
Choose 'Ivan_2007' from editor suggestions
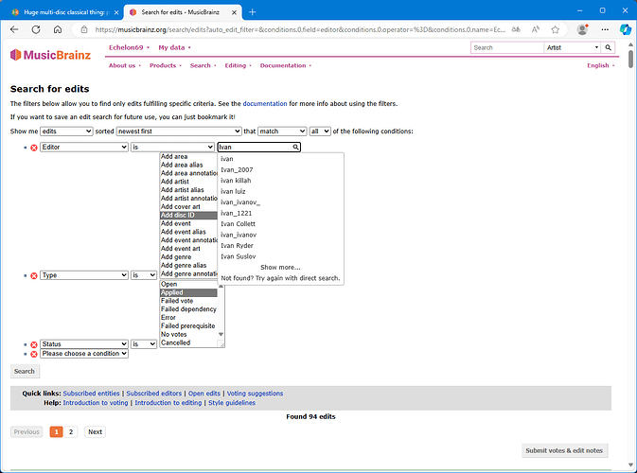(x=281, y=169)
